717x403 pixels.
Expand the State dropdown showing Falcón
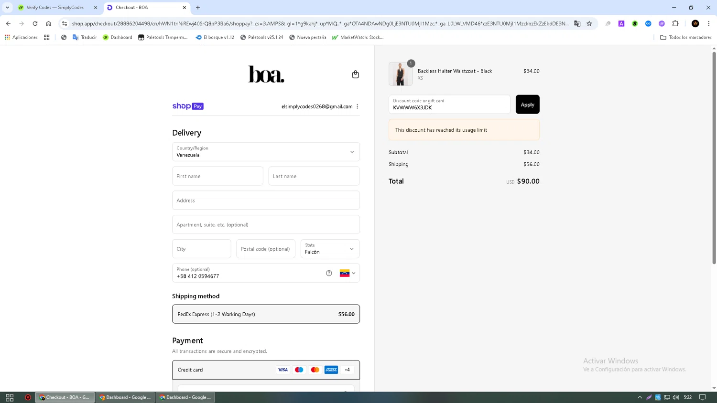(x=330, y=249)
